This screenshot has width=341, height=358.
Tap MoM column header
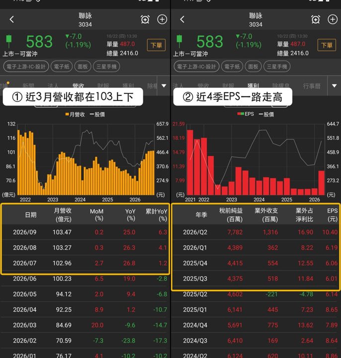[x=96, y=215]
